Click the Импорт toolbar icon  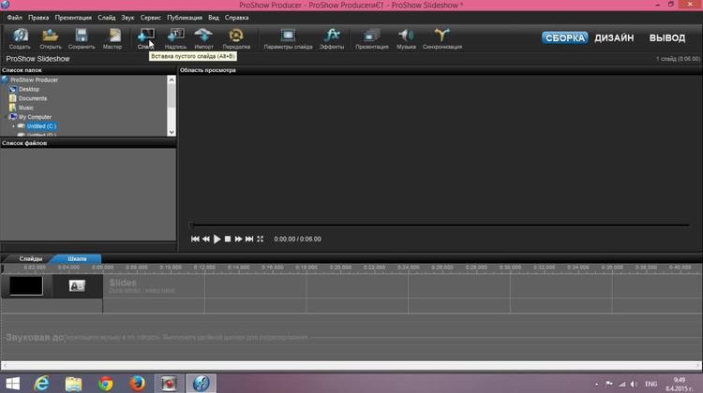(x=203, y=38)
